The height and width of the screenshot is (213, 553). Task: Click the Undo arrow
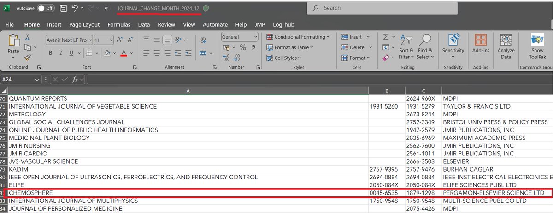point(75,8)
